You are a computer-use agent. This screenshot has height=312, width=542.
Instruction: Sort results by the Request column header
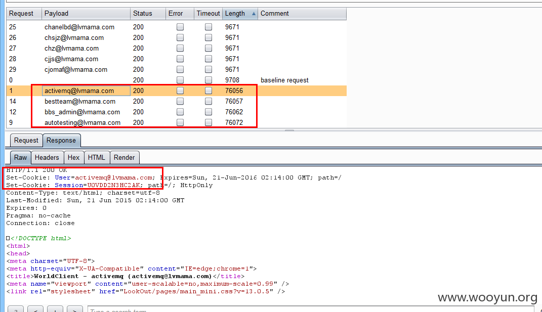click(24, 14)
